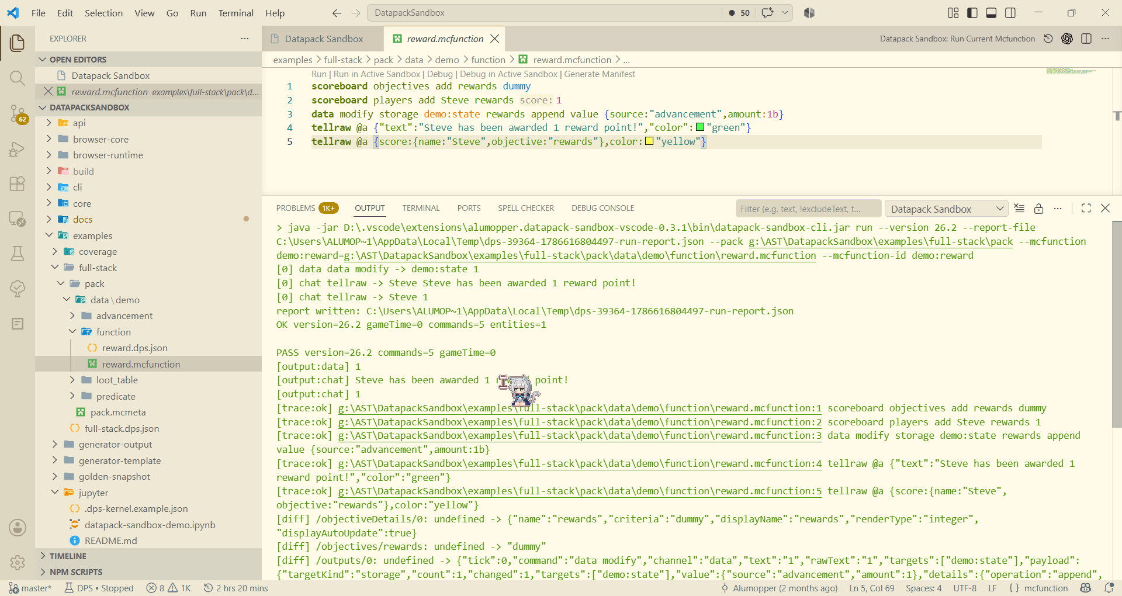Click the Customize Layout icon
The width and height of the screenshot is (1122, 596).
953,13
